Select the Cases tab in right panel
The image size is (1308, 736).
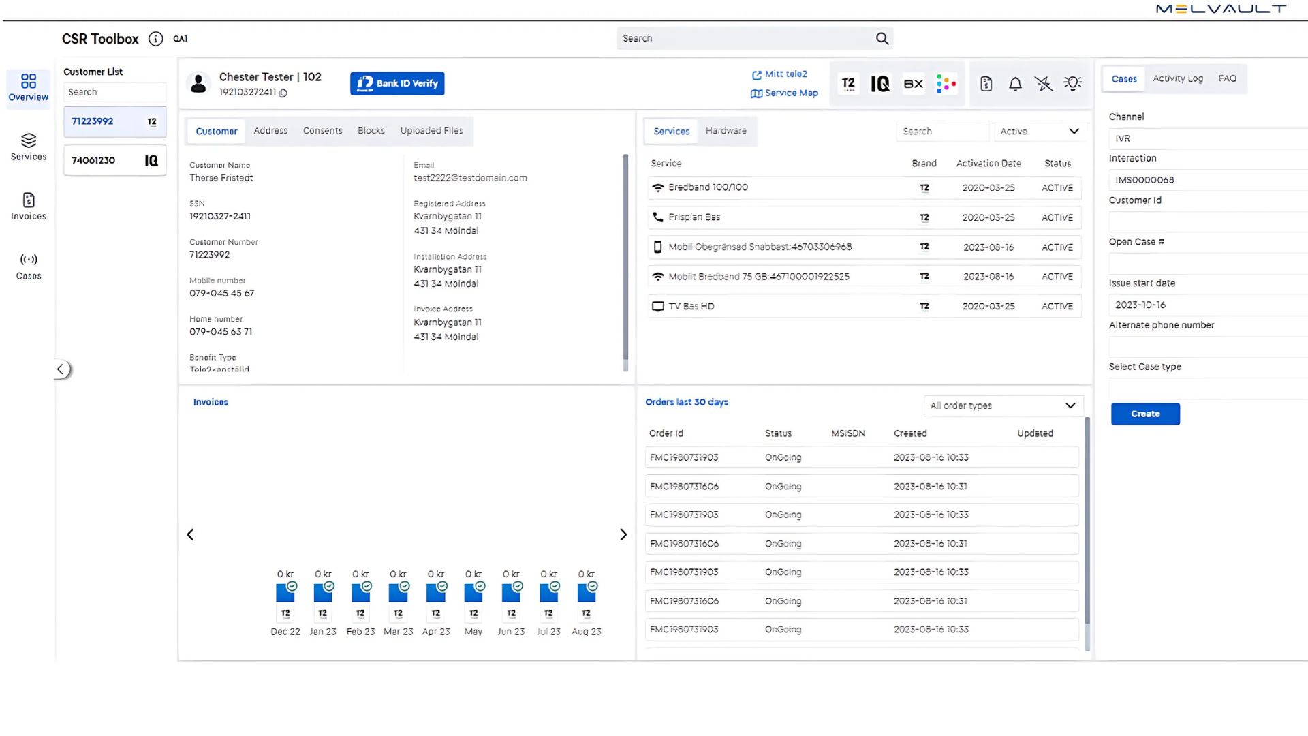pyautogui.click(x=1124, y=79)
